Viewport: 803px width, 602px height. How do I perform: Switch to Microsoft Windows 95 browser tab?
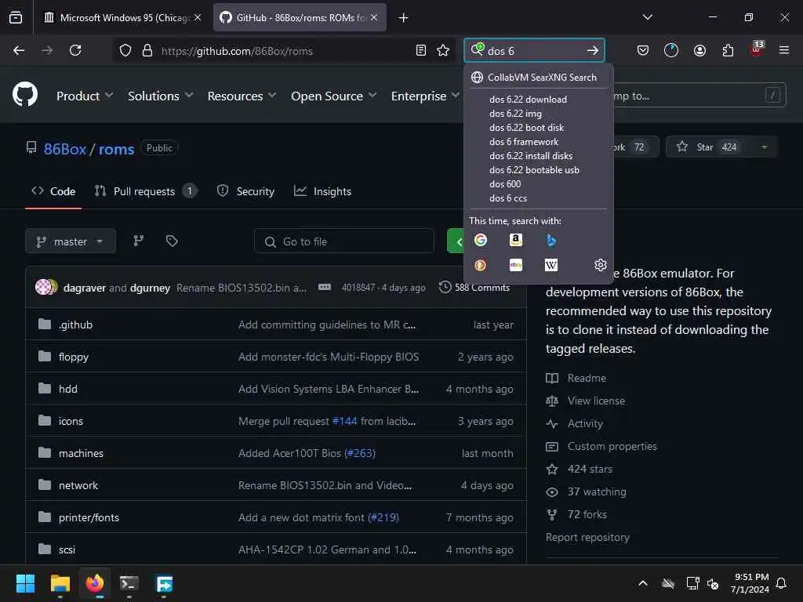click(122, 17)
